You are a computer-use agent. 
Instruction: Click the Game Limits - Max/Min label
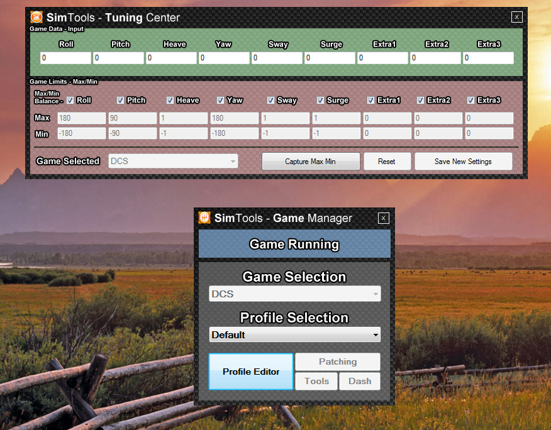click(x=64, y=82)
